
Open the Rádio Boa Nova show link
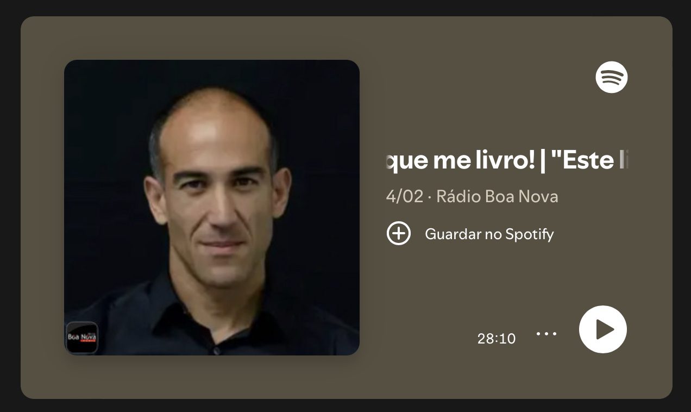[x=497, y=196]
